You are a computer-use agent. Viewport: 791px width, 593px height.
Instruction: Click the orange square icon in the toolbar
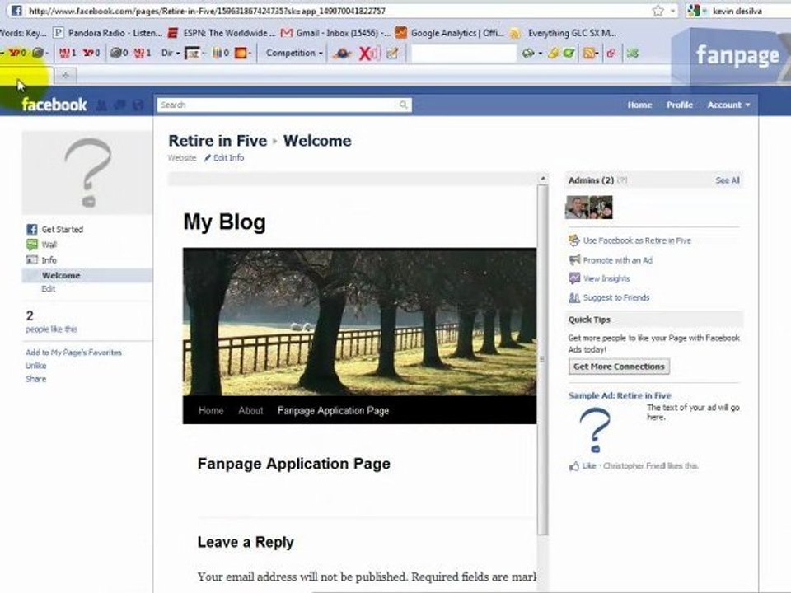click(x=241, y=53)
